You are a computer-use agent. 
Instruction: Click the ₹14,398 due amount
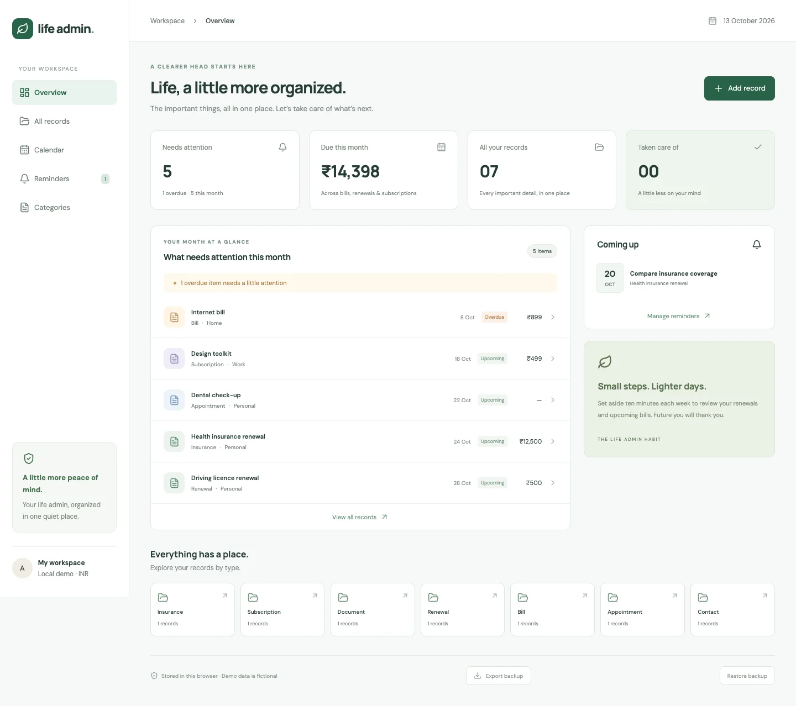[x=350, y=172]
